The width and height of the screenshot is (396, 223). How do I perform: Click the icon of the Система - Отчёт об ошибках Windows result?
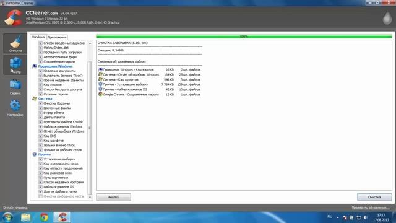[100, 74]
